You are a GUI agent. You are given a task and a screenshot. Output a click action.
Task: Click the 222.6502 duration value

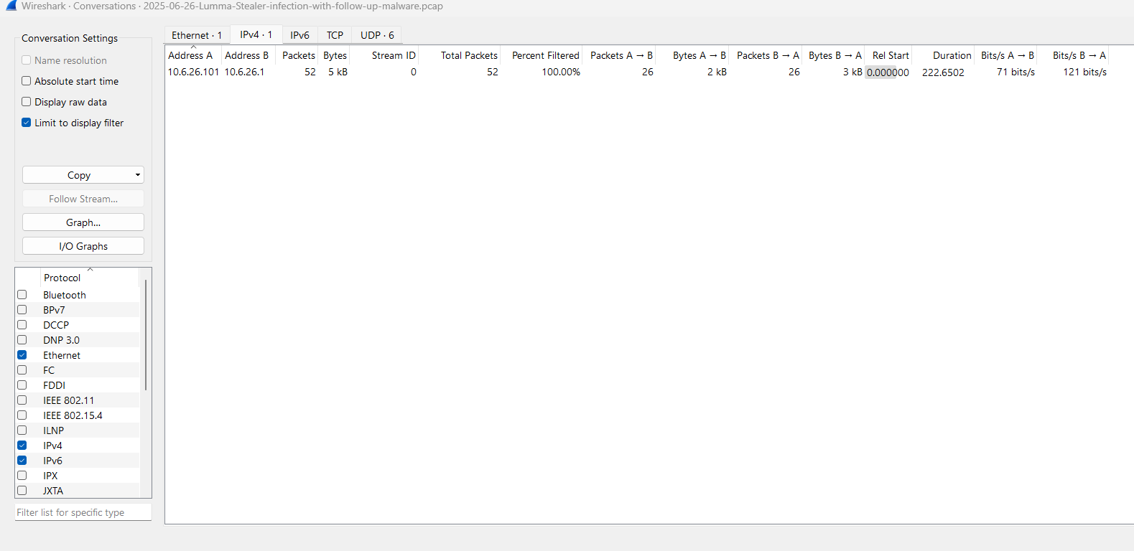pyautogui.click(x=943, y=72)
